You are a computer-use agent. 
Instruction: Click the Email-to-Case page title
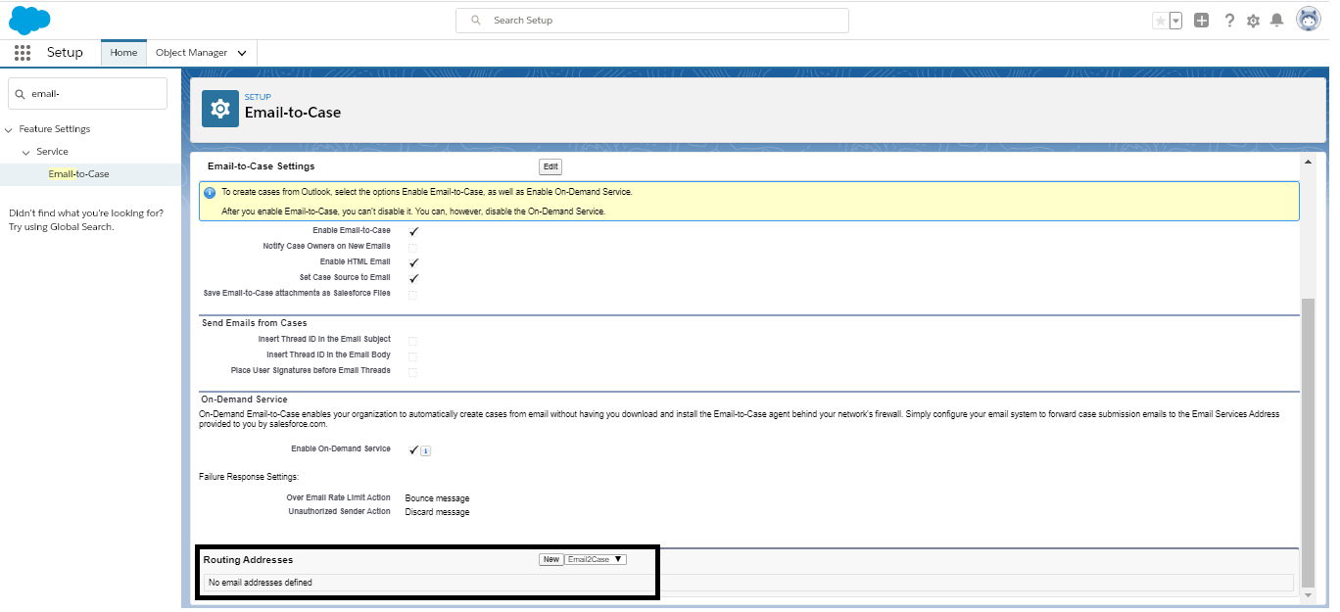click(293, 113)
